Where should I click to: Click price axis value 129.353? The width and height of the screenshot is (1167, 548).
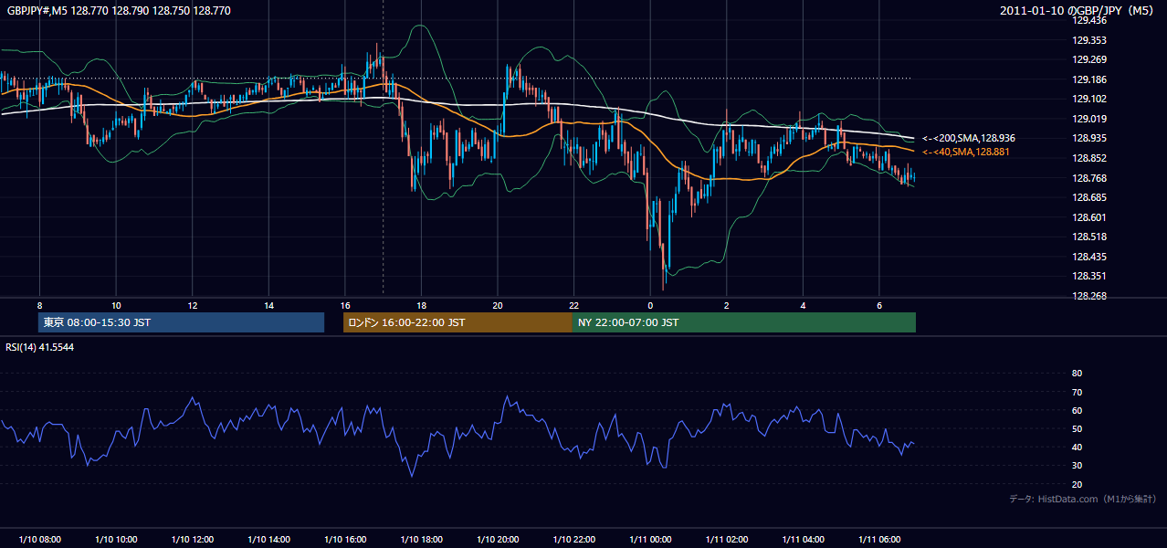click(x=1090, y=40)
